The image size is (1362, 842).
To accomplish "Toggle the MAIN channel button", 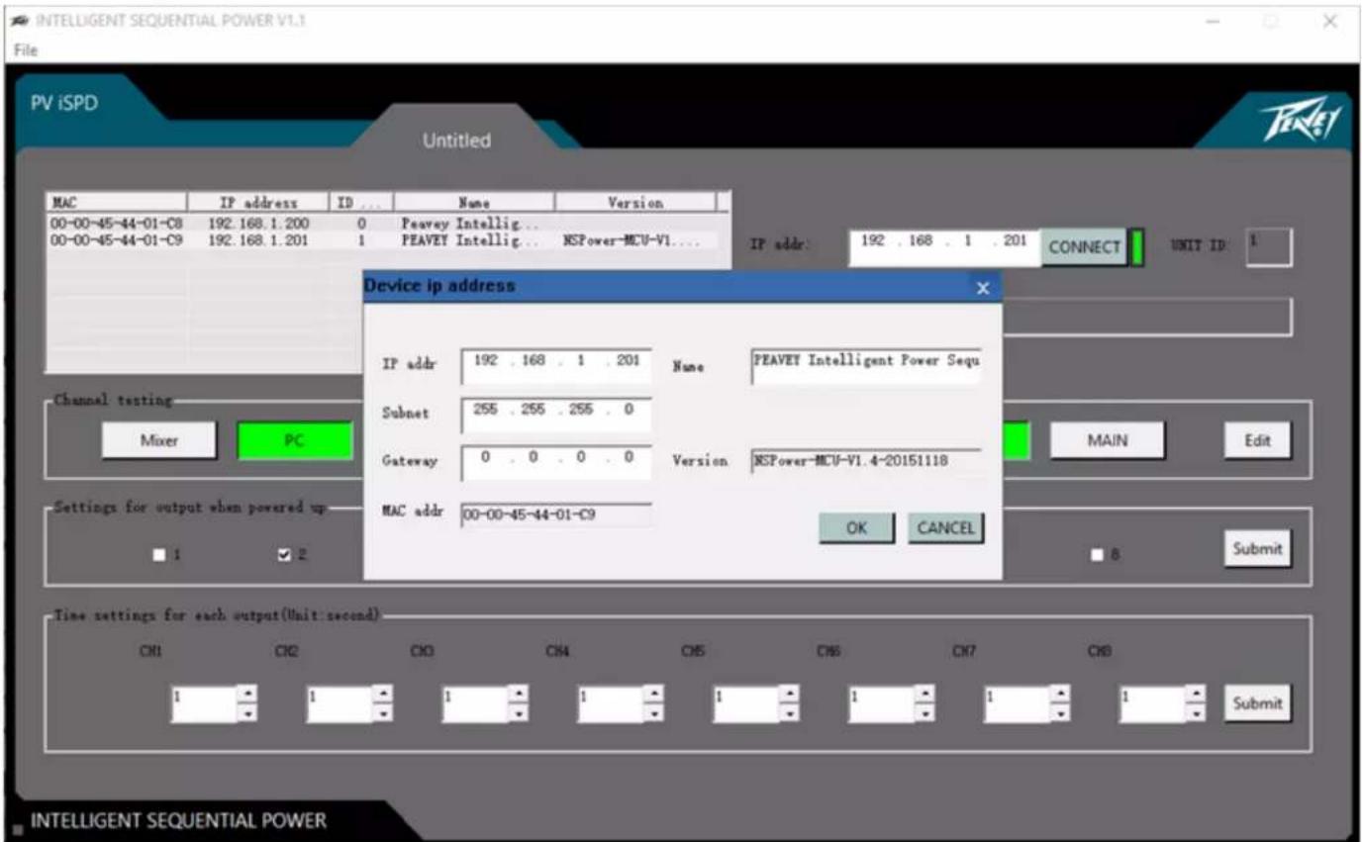I will pos(1108,440).
